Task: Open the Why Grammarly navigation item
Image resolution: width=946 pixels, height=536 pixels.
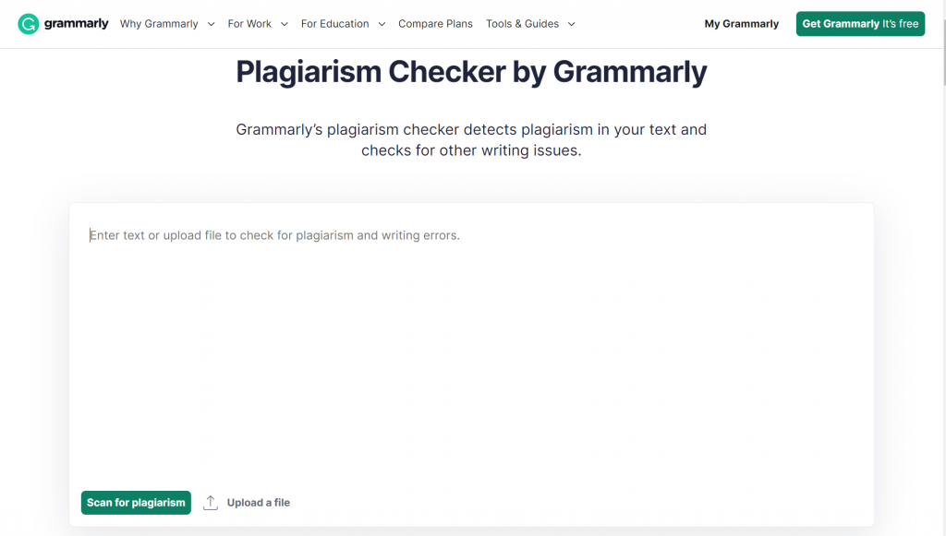Action: pyautogui.click(x=159, y=24)
